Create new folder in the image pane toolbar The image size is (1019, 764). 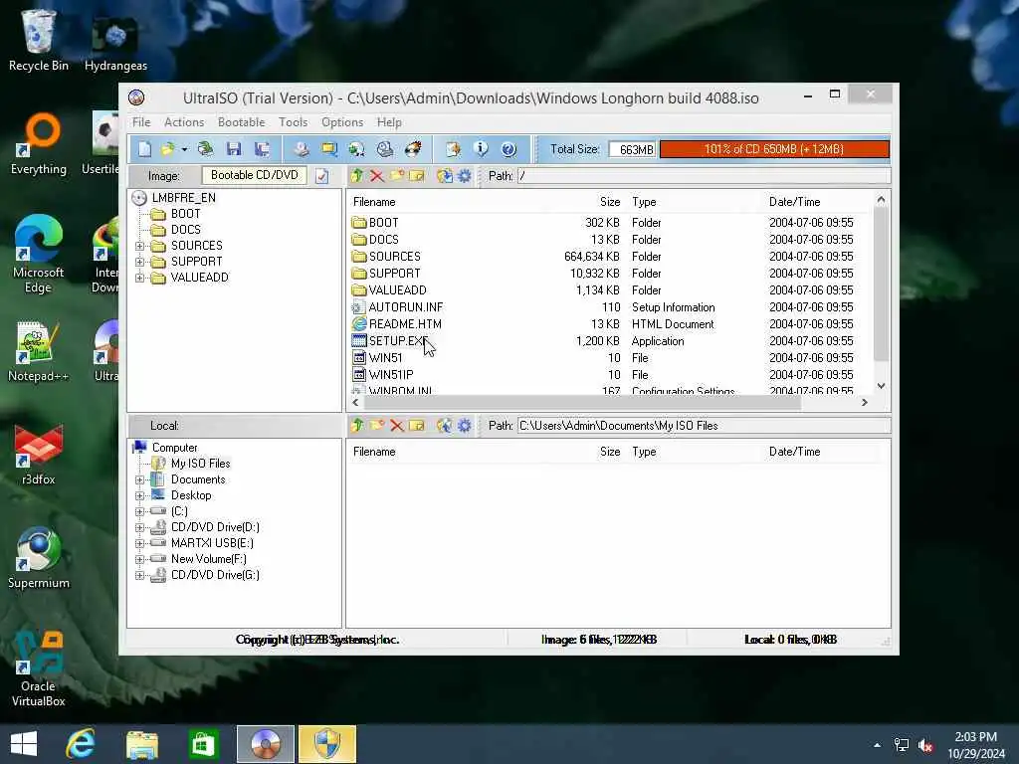397,176
